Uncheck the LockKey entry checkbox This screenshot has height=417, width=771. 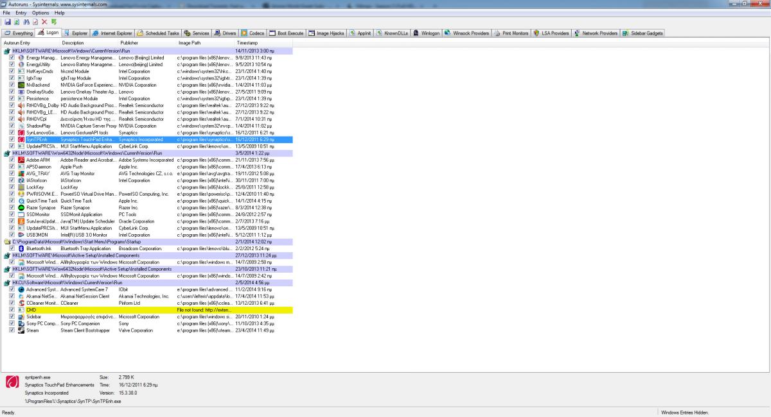pyautogui.click(x=12, y=187)
